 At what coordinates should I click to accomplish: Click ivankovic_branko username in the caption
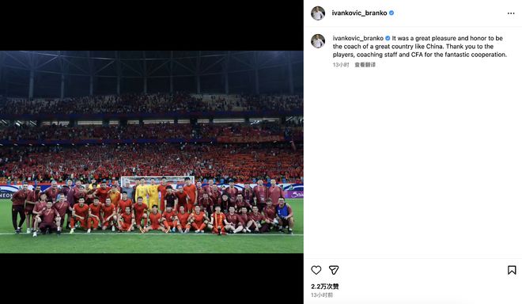pyautogui.click(x=357, y=38)
